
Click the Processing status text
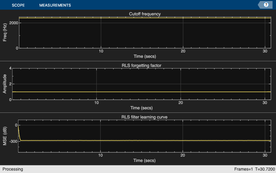(x=13, y=169)
